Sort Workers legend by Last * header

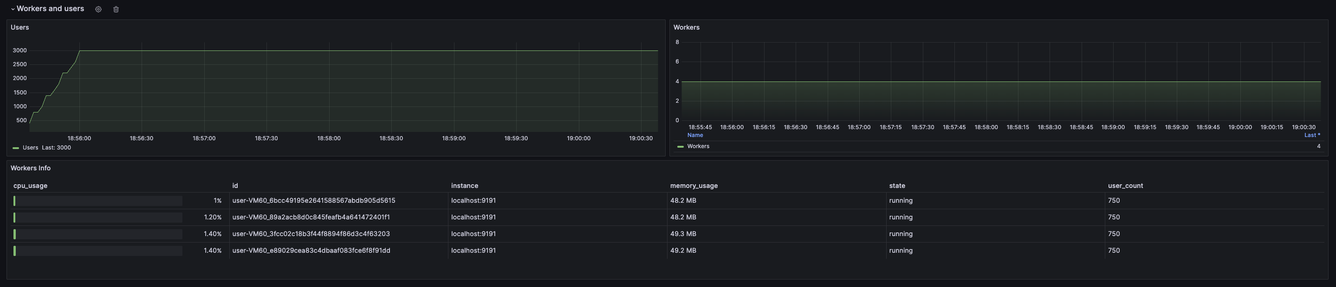pos(1312,135)
